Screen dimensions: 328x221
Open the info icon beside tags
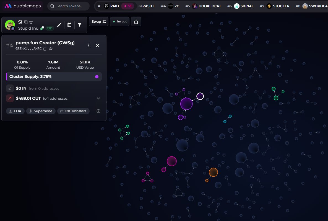98,111
